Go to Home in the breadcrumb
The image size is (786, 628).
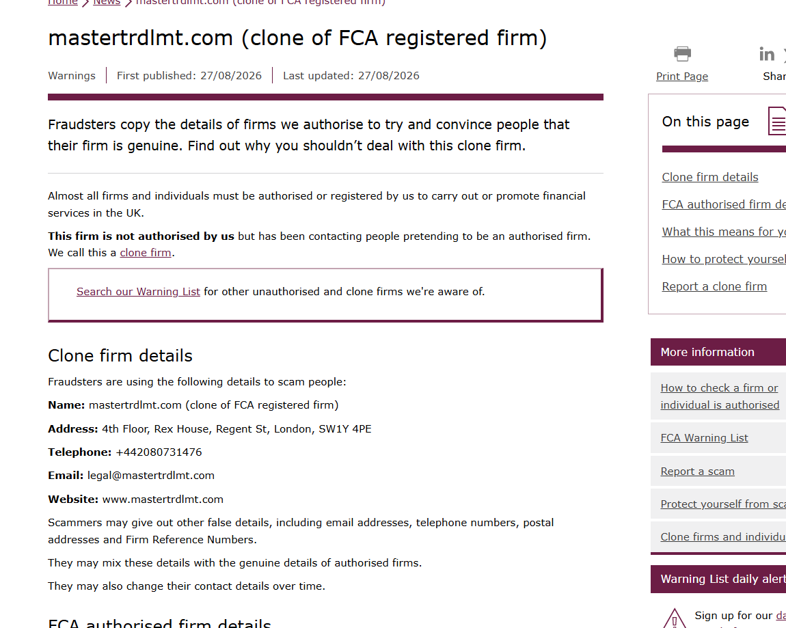pyautogui.click(x=63, y=3)
